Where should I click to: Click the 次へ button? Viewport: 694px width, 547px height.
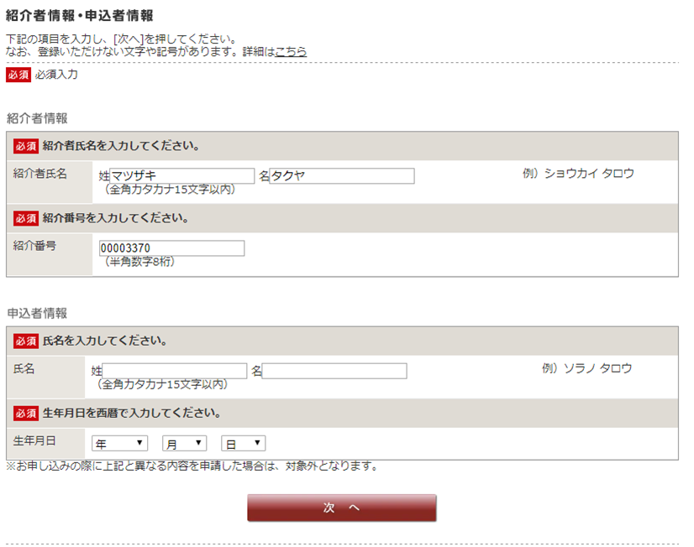(x=342, y=508)
